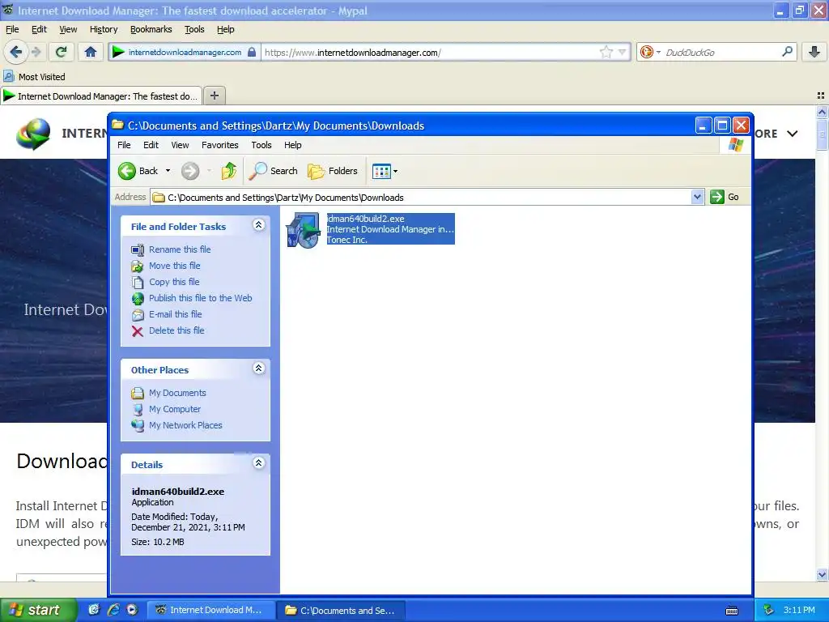Click the Windows Media Player Quick Launch icon
This screenshot has height=622, width=829.
[132, 610]
